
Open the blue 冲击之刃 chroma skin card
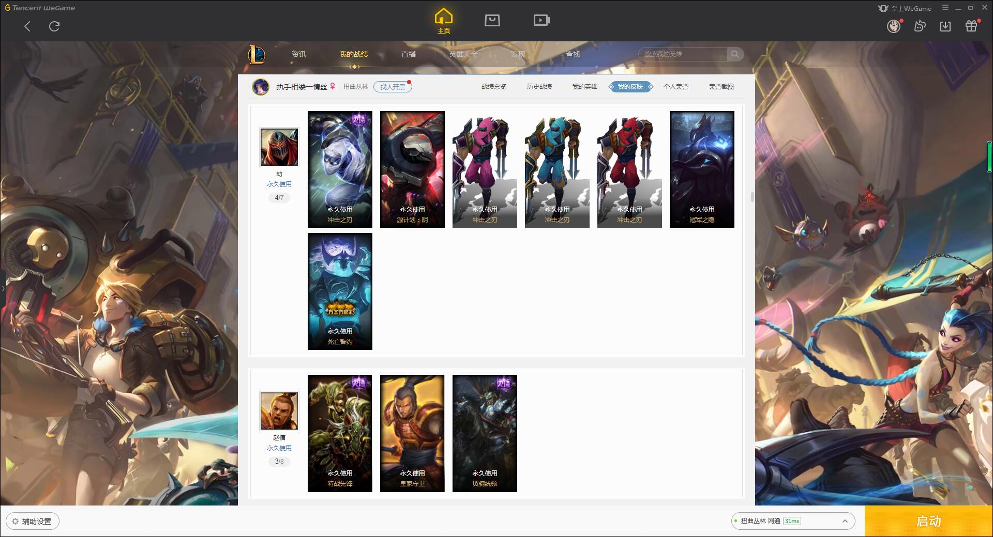(557, 169)
